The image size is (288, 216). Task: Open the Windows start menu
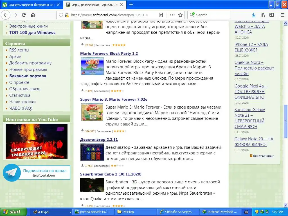13,212
